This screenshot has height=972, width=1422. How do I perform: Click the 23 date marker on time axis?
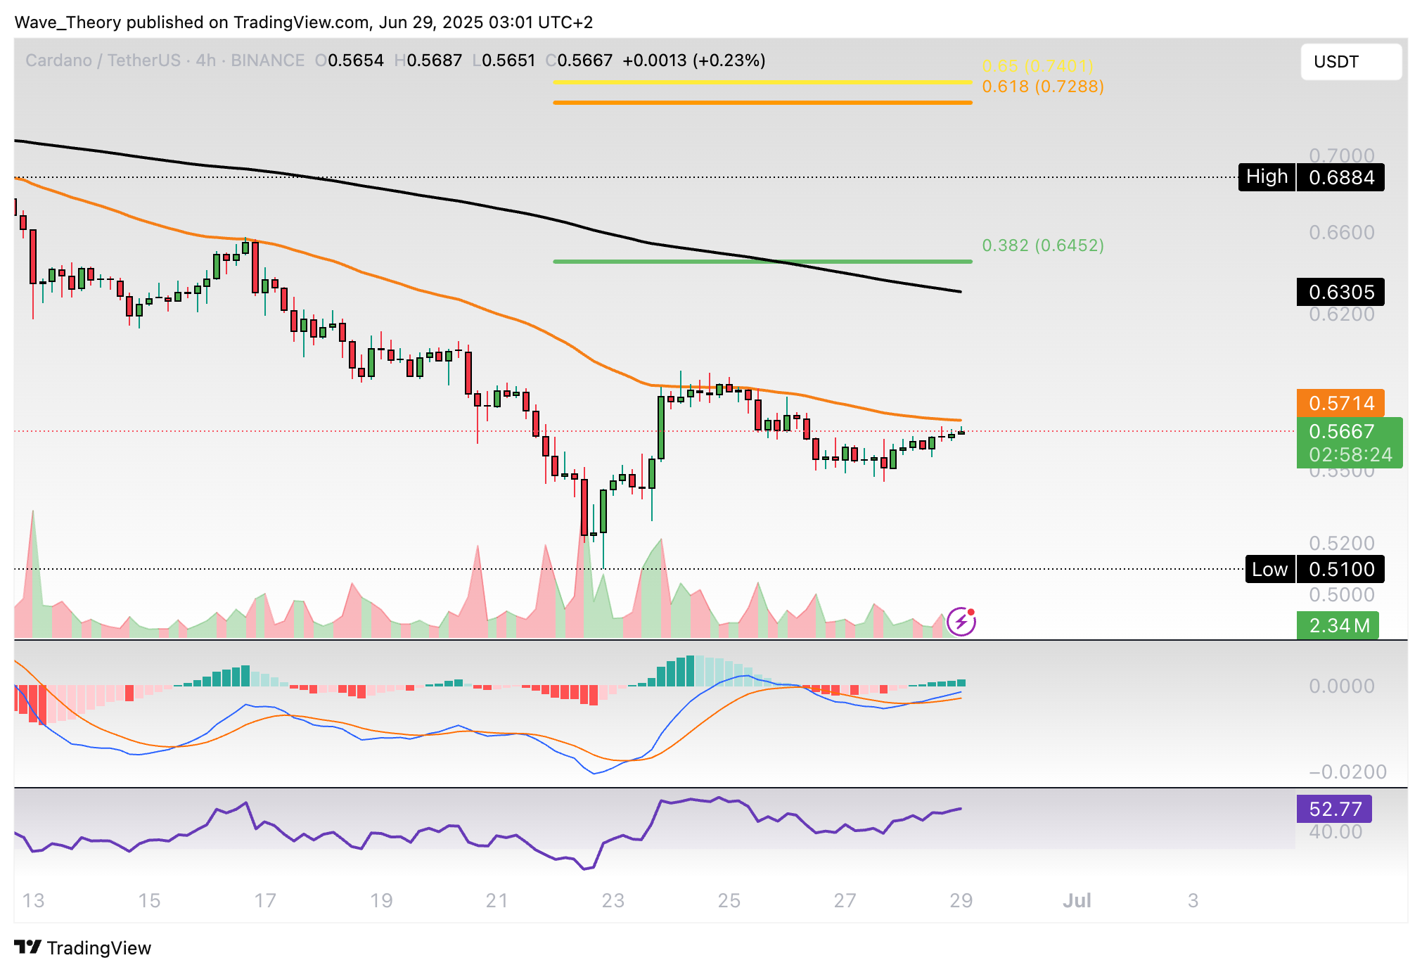613,900
